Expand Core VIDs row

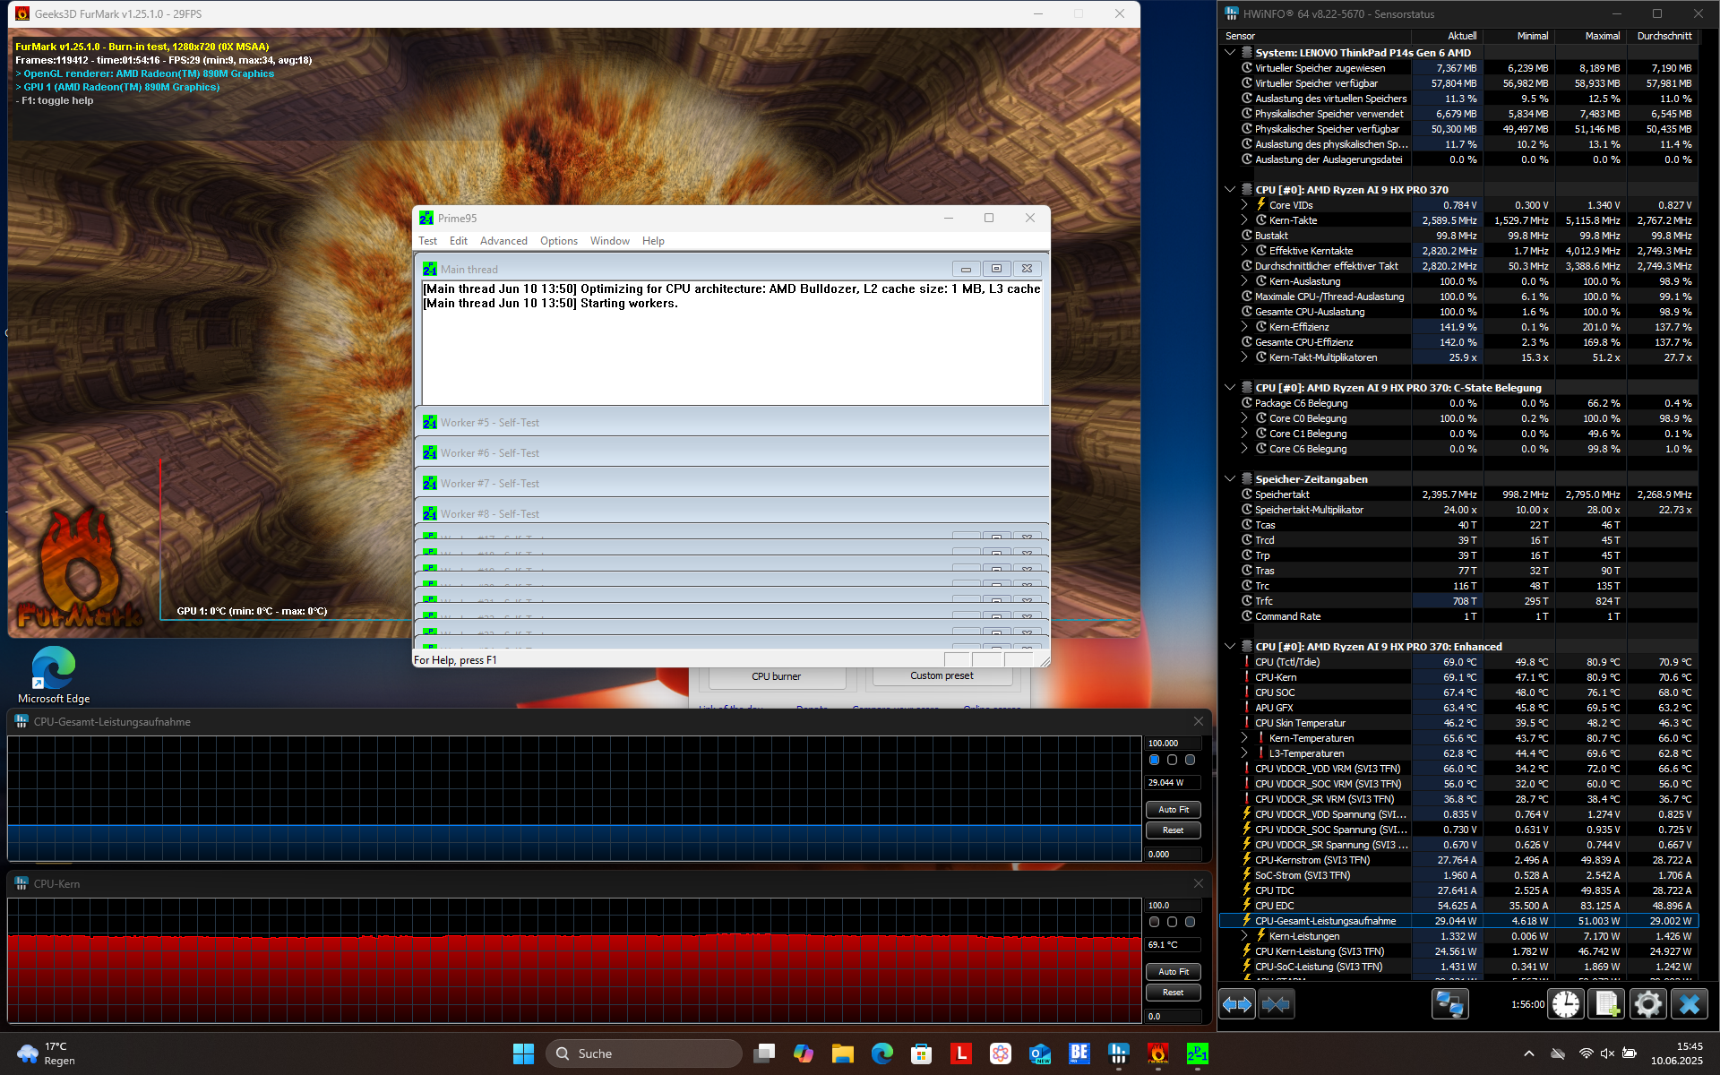tap(1244, 205)
